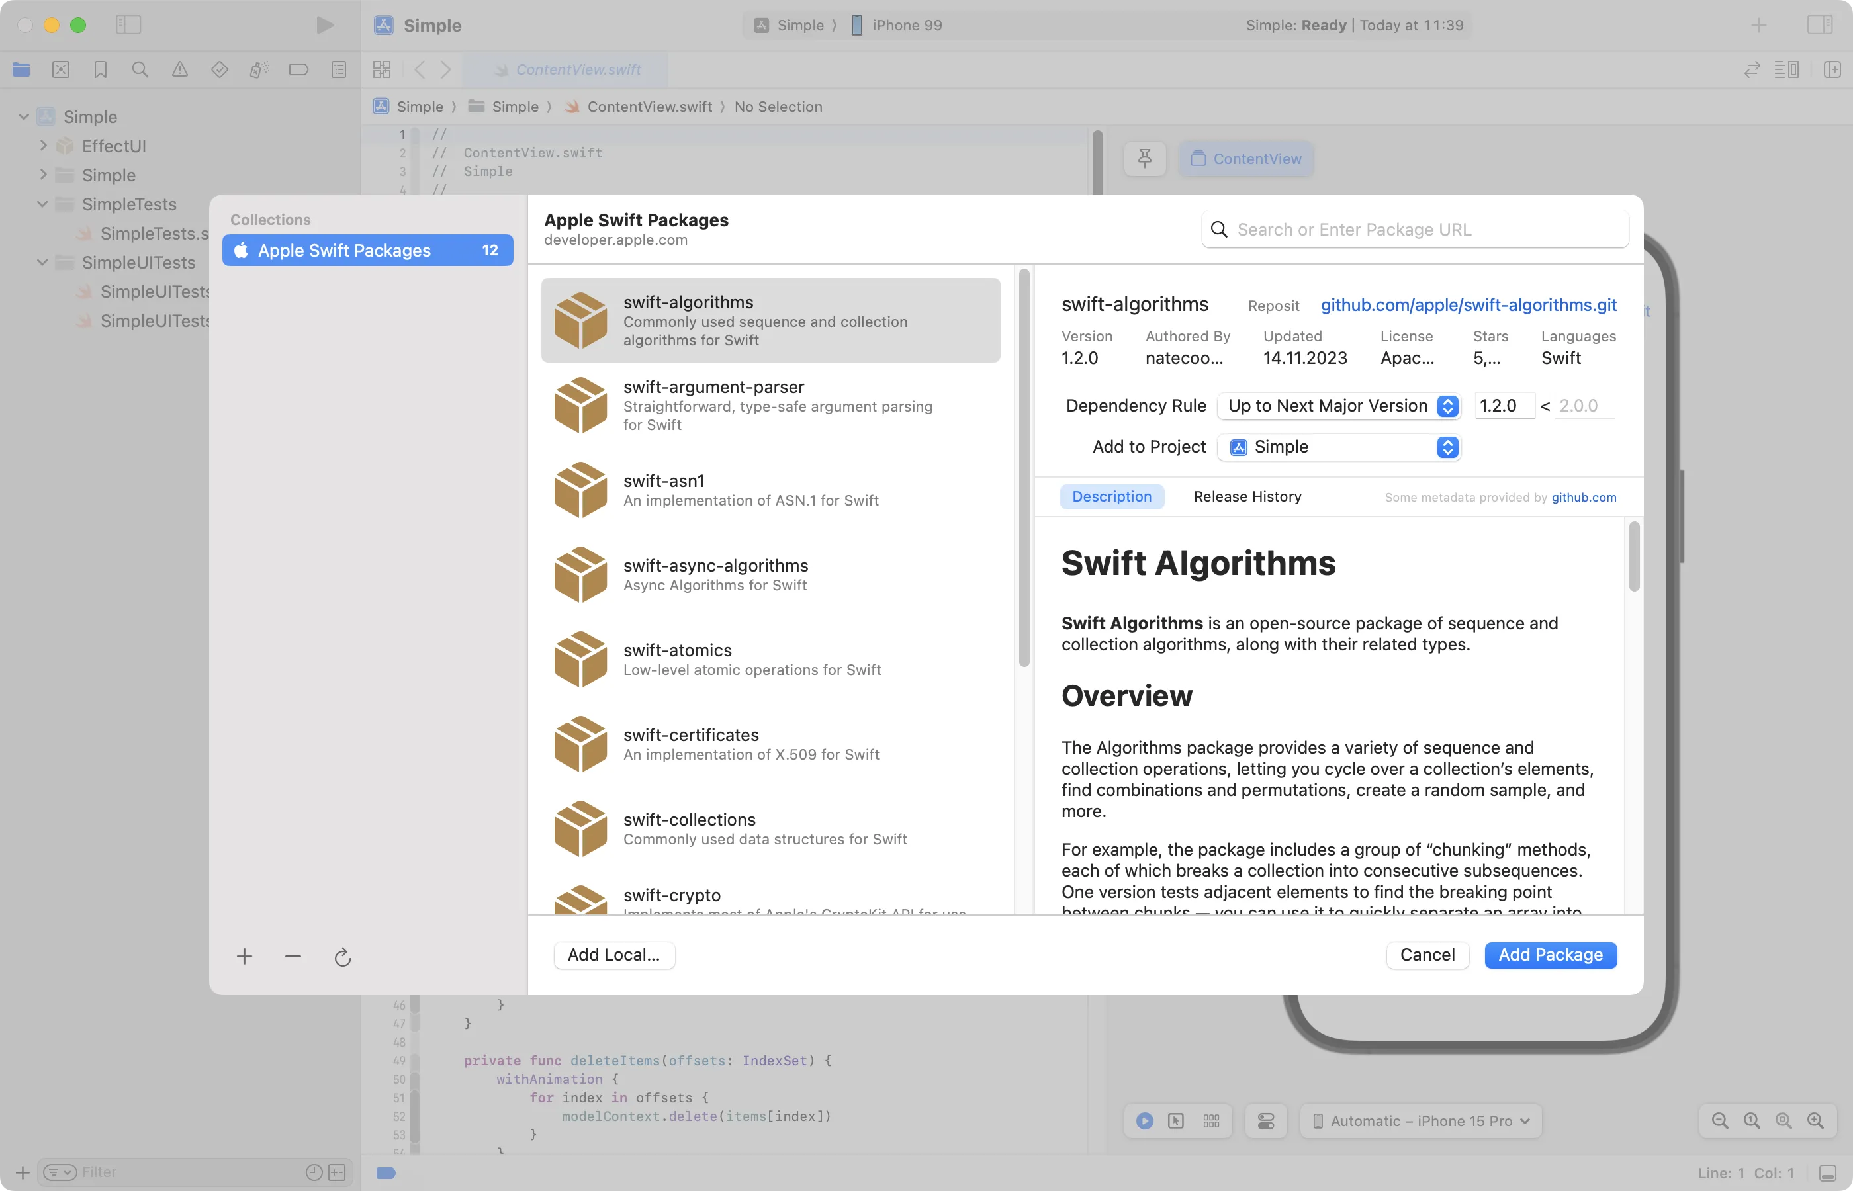
Task: Click the github.com metadata link
Action: point(1584,497)
